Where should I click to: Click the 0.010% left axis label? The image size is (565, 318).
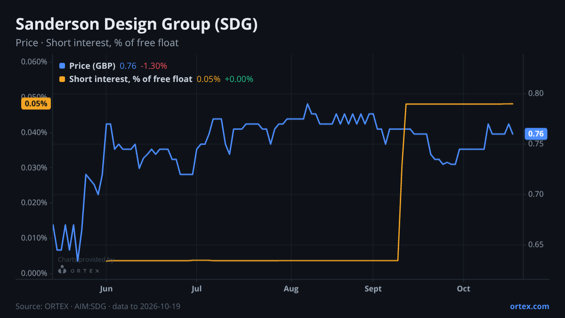pyautogui.click(x=34, y=238)
